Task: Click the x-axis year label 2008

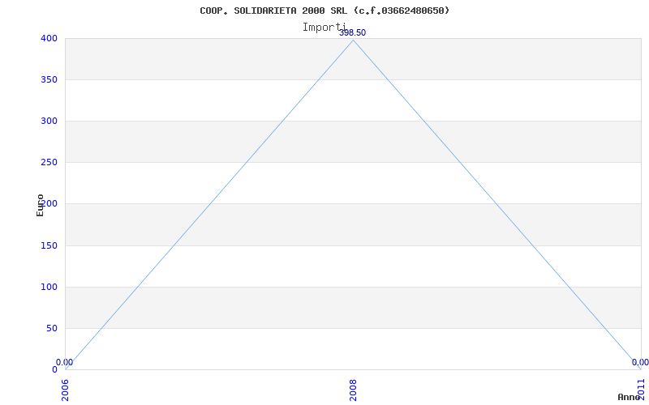Action: [353, 390]
